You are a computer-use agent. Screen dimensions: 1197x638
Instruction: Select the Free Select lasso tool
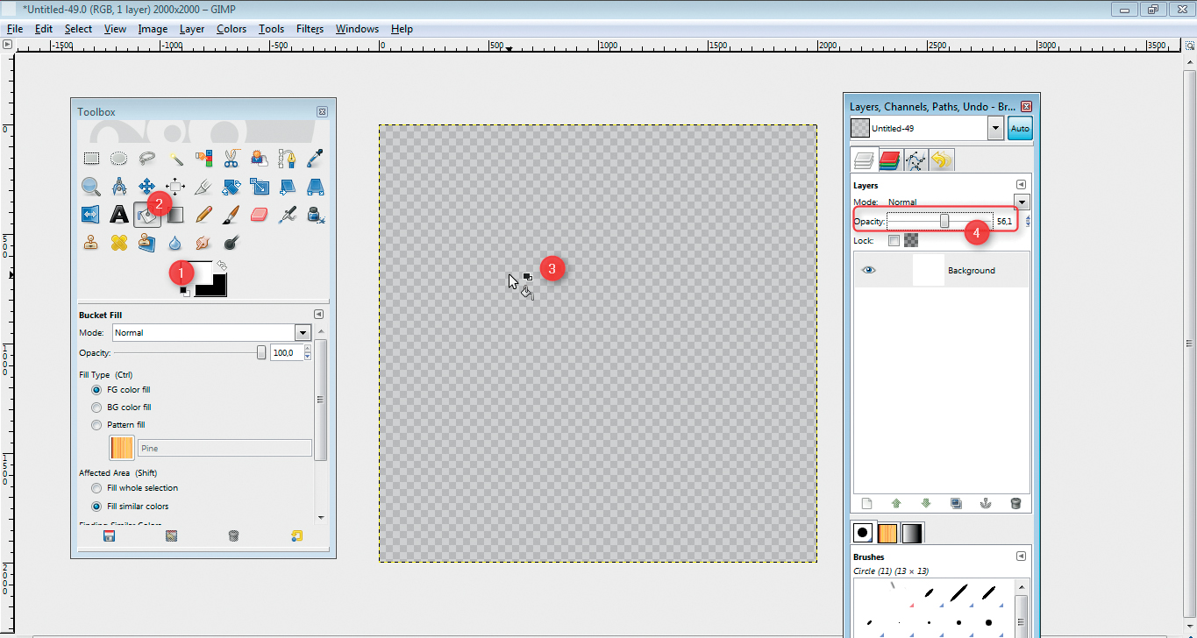(147, 159)
